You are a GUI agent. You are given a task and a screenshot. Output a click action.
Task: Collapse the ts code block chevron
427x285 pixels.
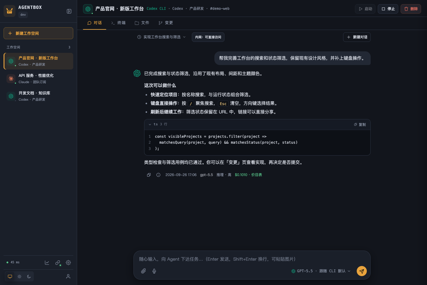click(150, 124)
